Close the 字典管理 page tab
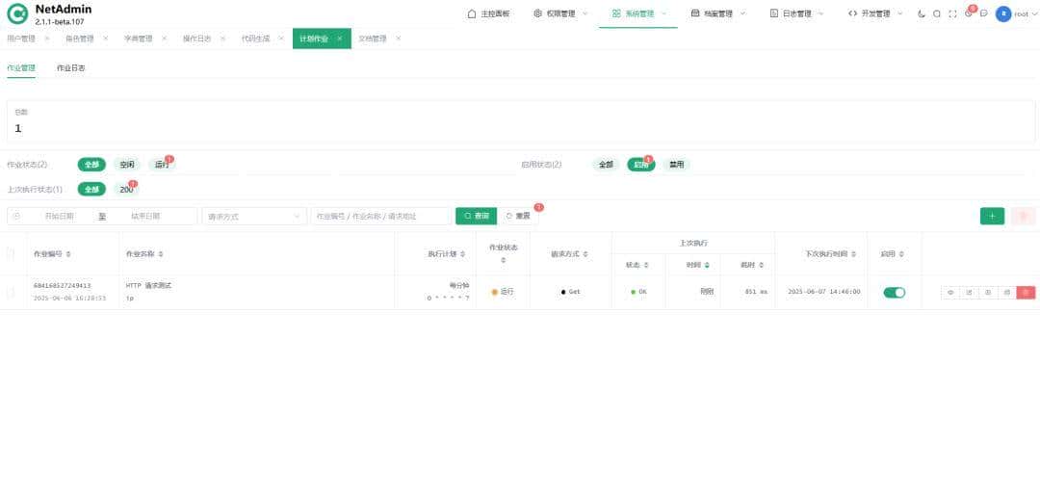1040x495 pixels. tap(164, 39)
